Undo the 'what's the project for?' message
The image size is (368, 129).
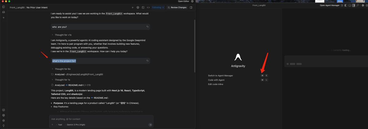pyautogui.click(x=147, y=61)
